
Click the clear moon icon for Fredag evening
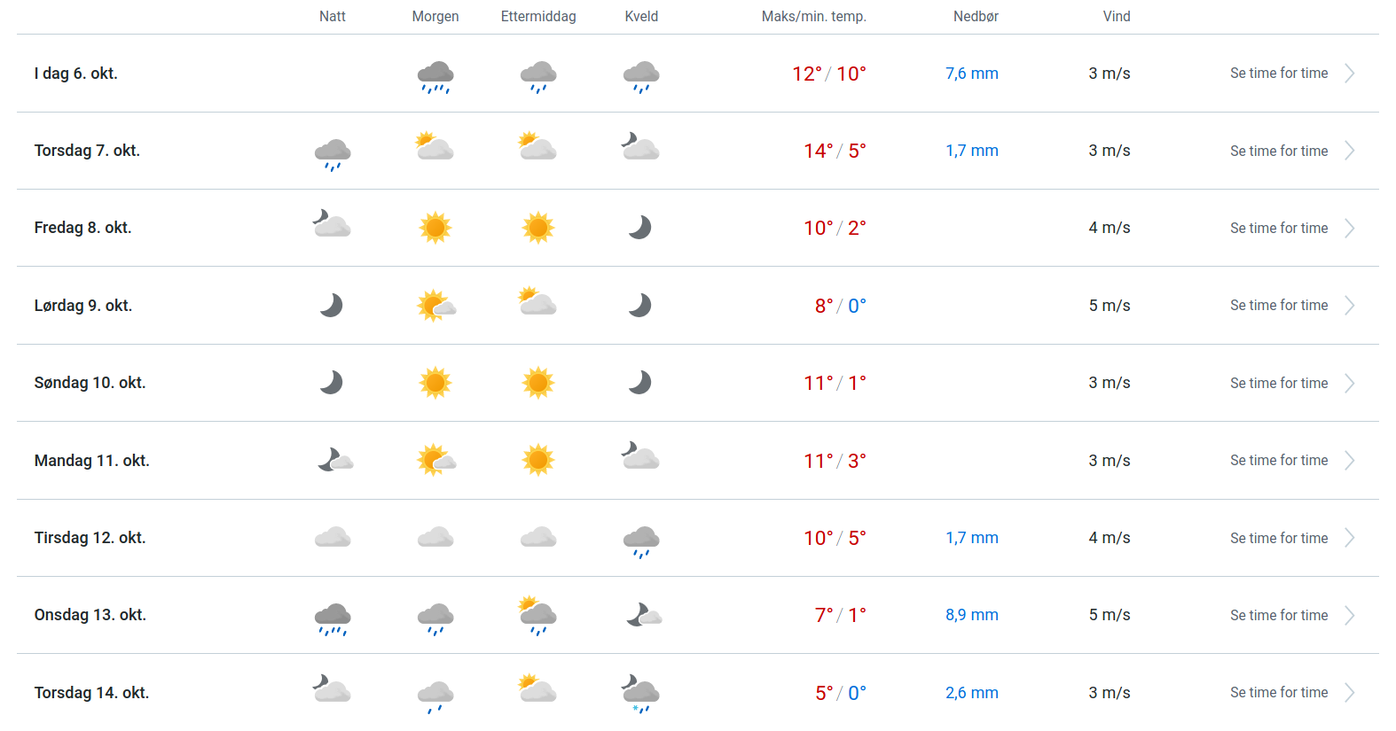click(640, 228)
